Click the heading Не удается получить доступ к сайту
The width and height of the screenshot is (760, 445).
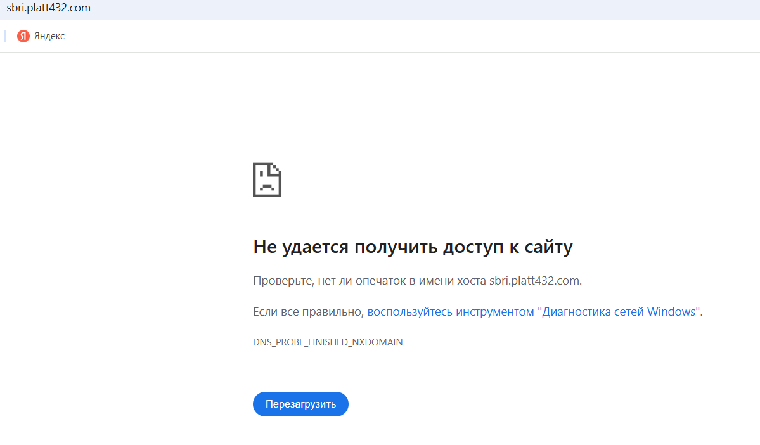(413, 246)
